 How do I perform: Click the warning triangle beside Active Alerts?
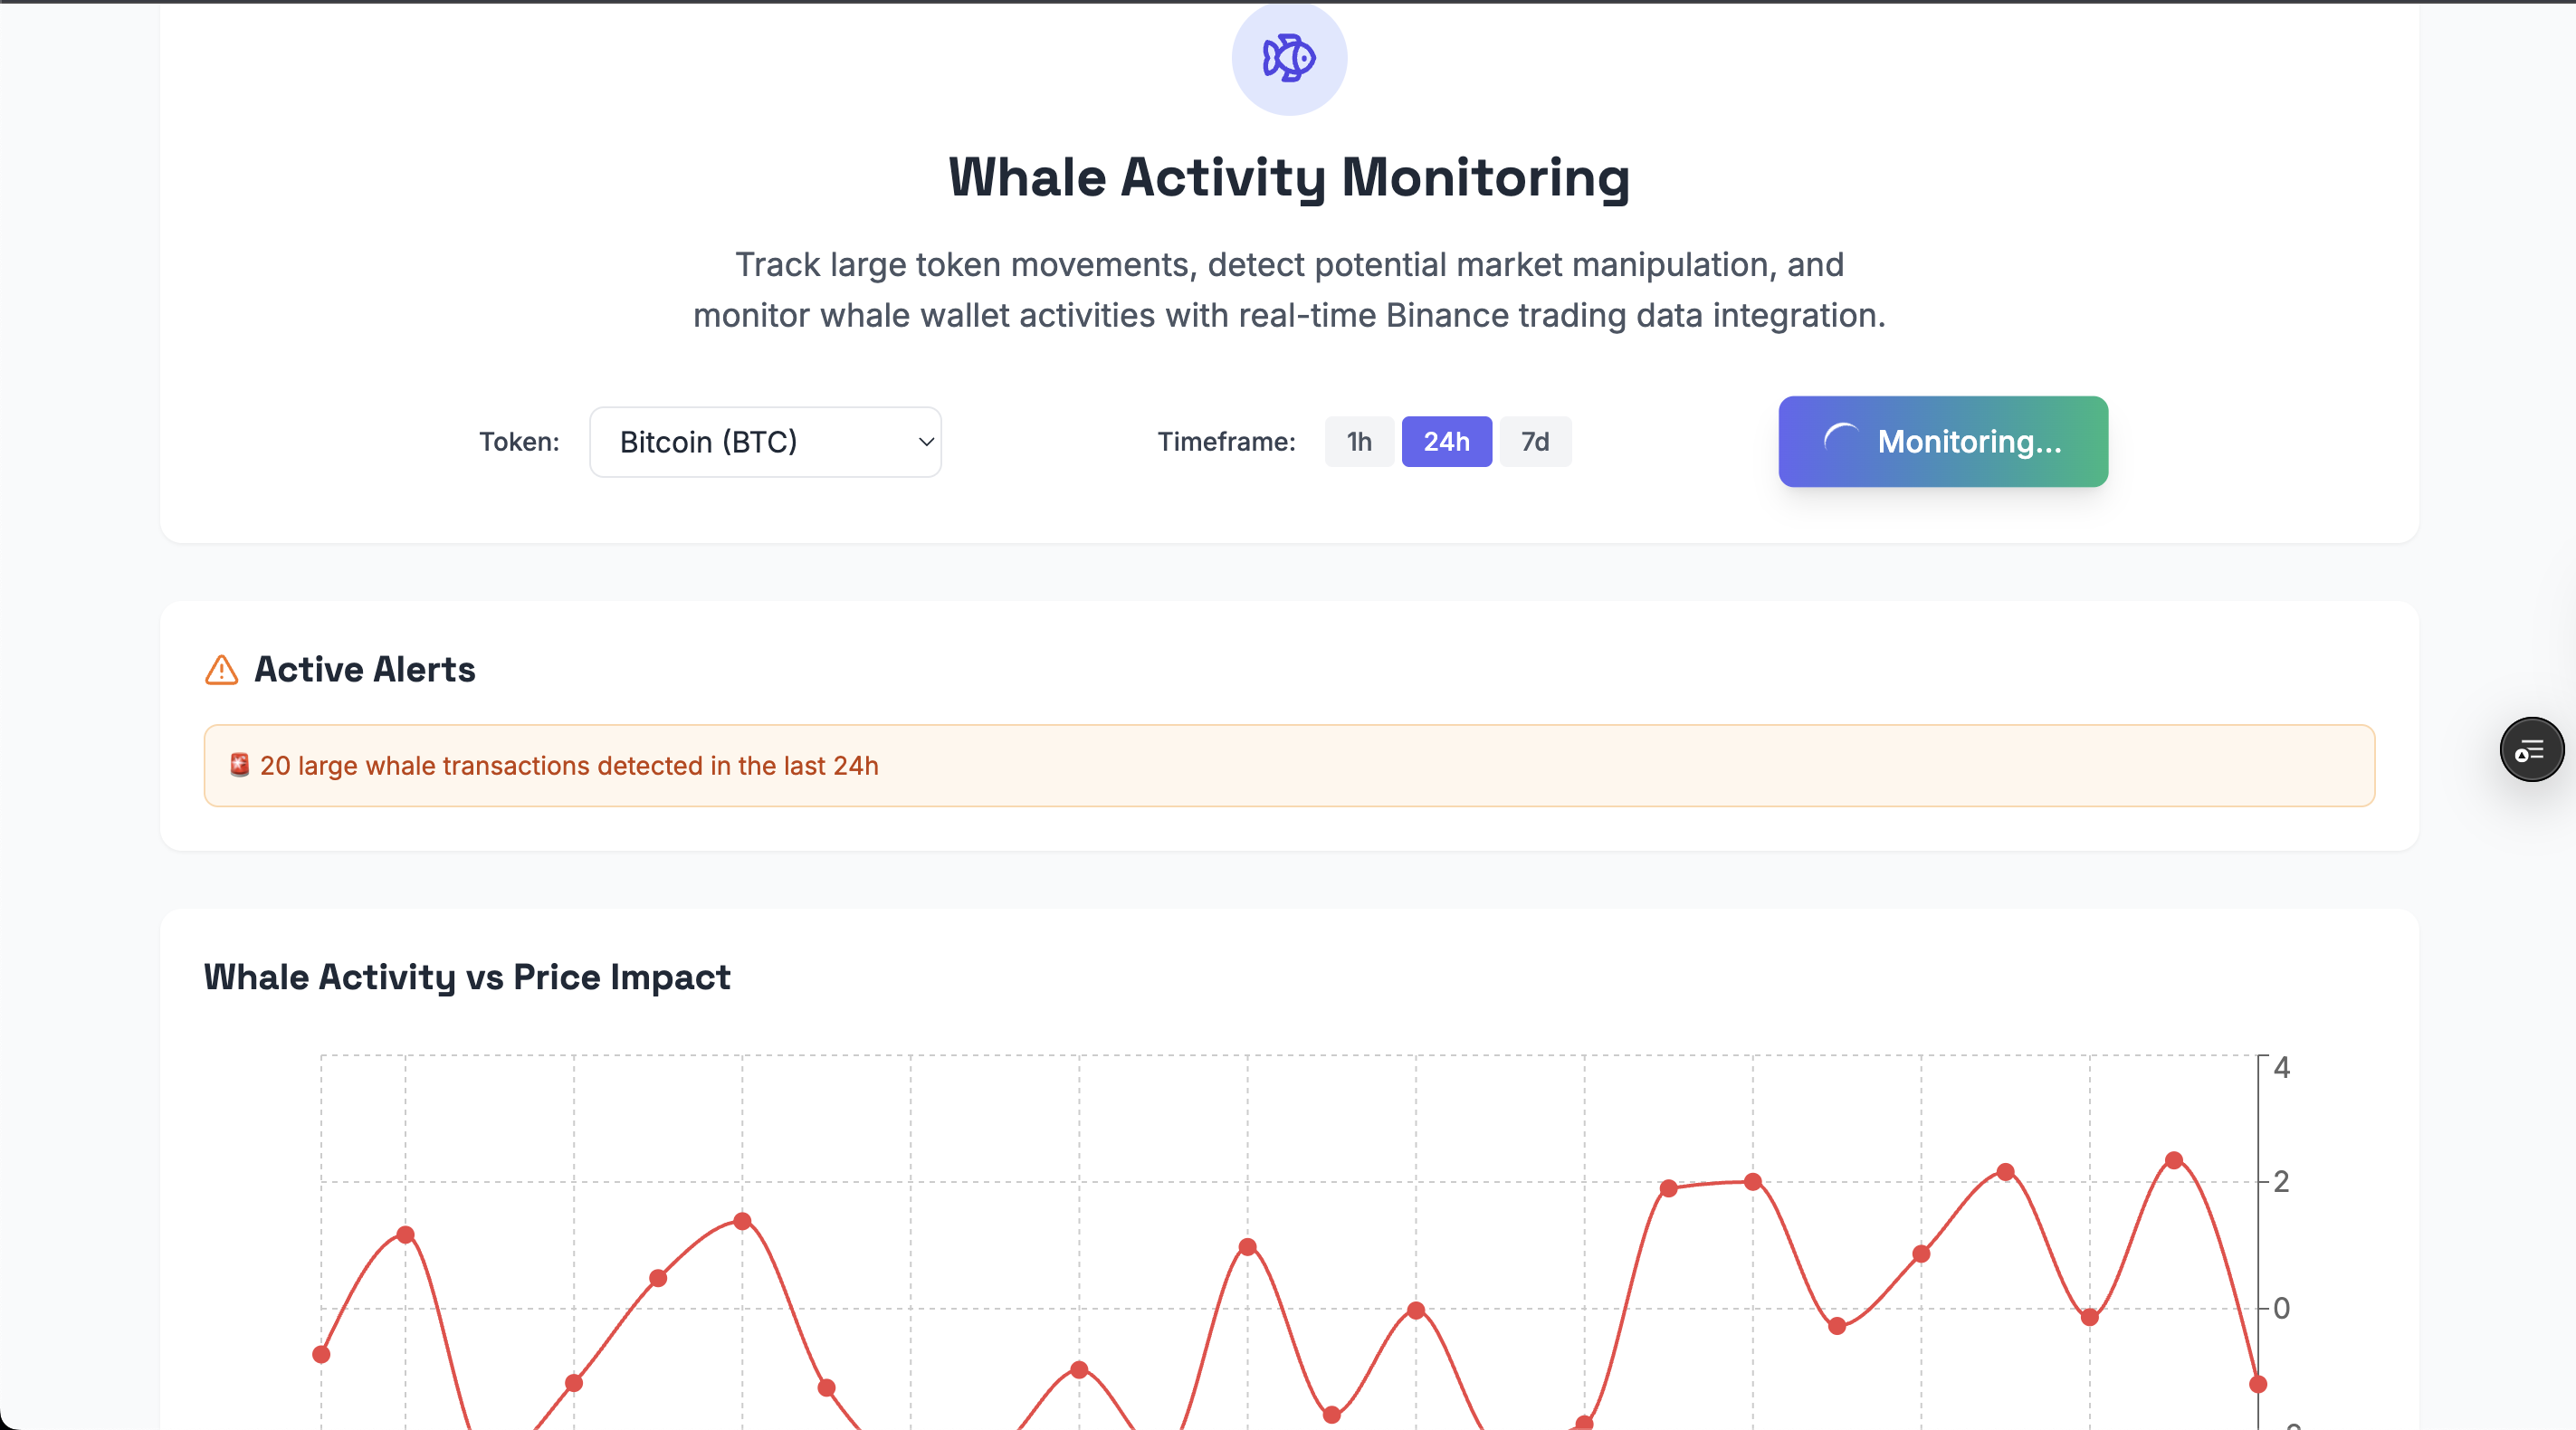[x=221, y=670]
